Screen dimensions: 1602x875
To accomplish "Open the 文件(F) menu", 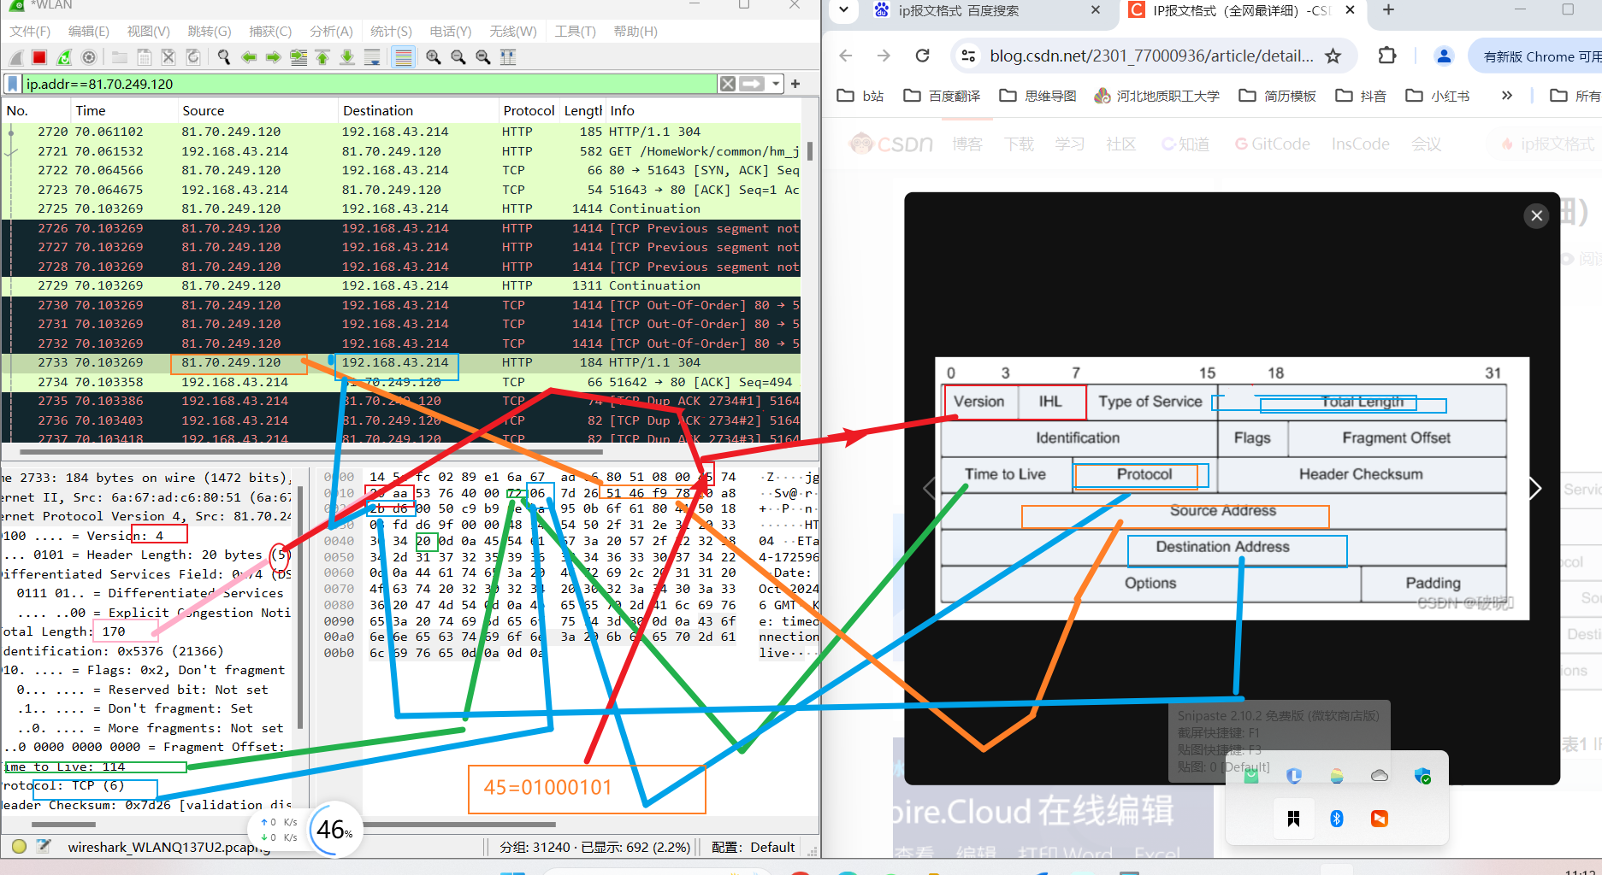I will (x=30, y=32).
